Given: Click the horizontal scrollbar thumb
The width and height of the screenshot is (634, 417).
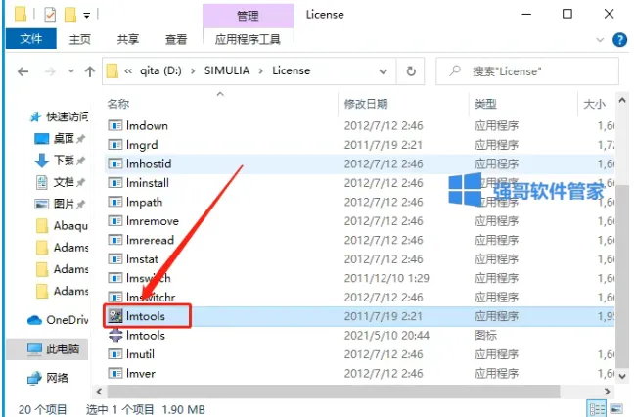Looking at the screenshot, I should (334, 392).
